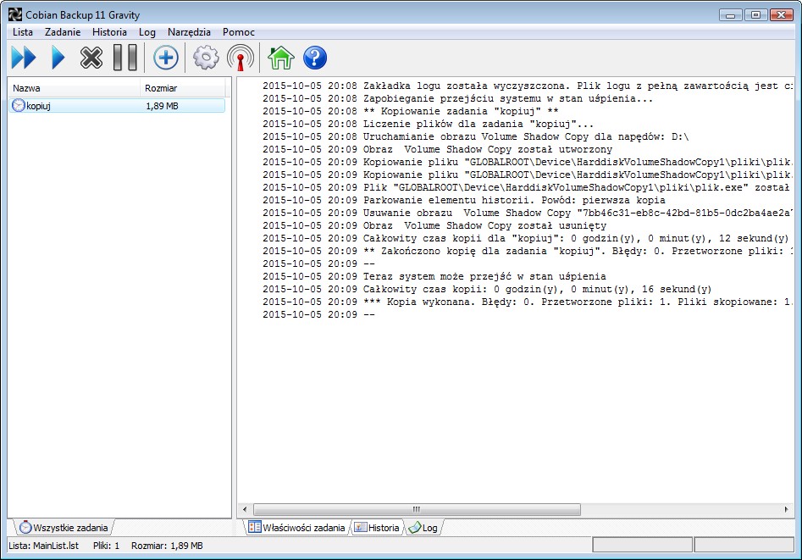This screenshot has width=802, height=560.
Task: Click the log line "Parkowanie elementu historii"
Action: 464,200
